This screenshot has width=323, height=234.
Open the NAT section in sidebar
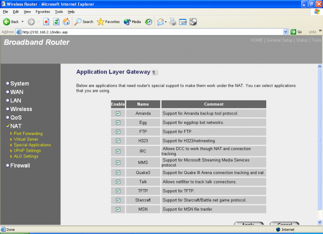click(x=16, y=126)
